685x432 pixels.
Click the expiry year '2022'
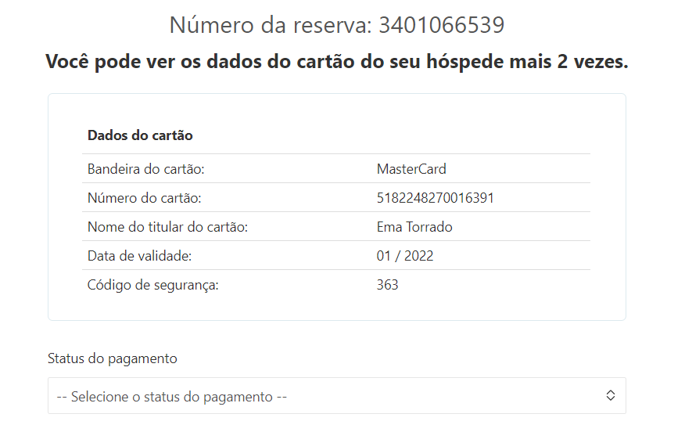418,256
